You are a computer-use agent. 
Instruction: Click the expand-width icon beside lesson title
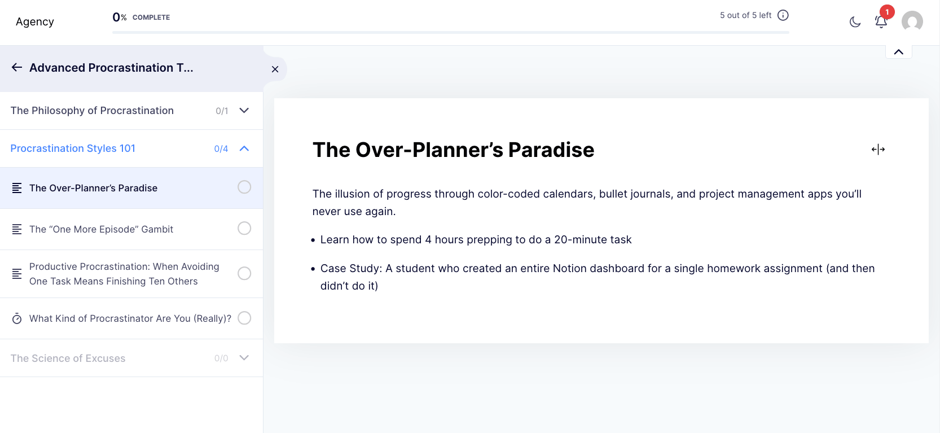(878, 149)
